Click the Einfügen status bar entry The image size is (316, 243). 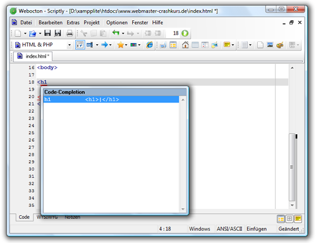click(x=257, y=229)
